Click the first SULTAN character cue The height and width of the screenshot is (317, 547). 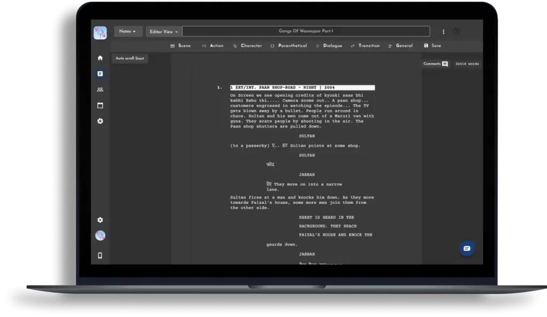pyautogui.click(x=307, y=136)
